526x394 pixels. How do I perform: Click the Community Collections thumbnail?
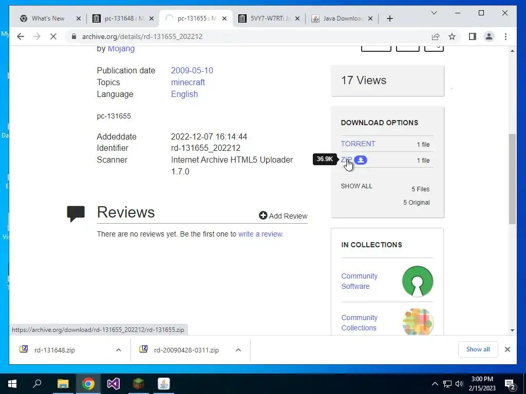[x=417, y=322]
